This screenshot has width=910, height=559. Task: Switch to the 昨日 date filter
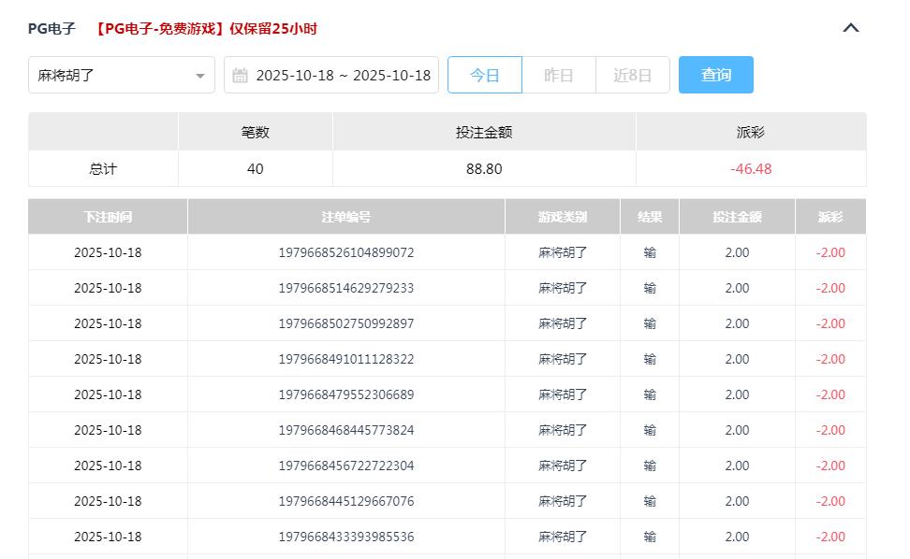point(559,75)
